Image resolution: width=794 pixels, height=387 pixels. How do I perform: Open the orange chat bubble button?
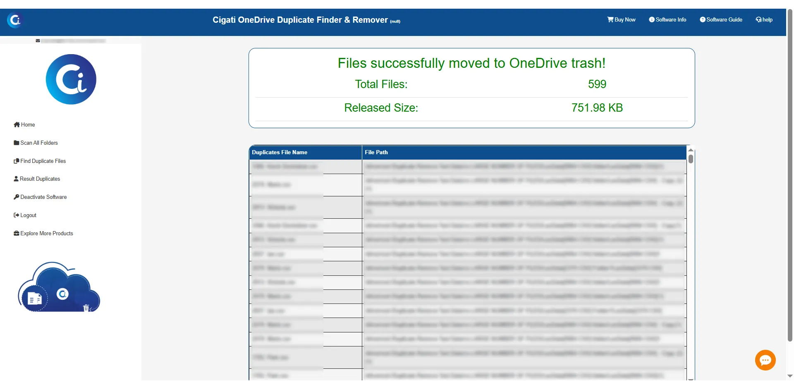coord(765,360)
